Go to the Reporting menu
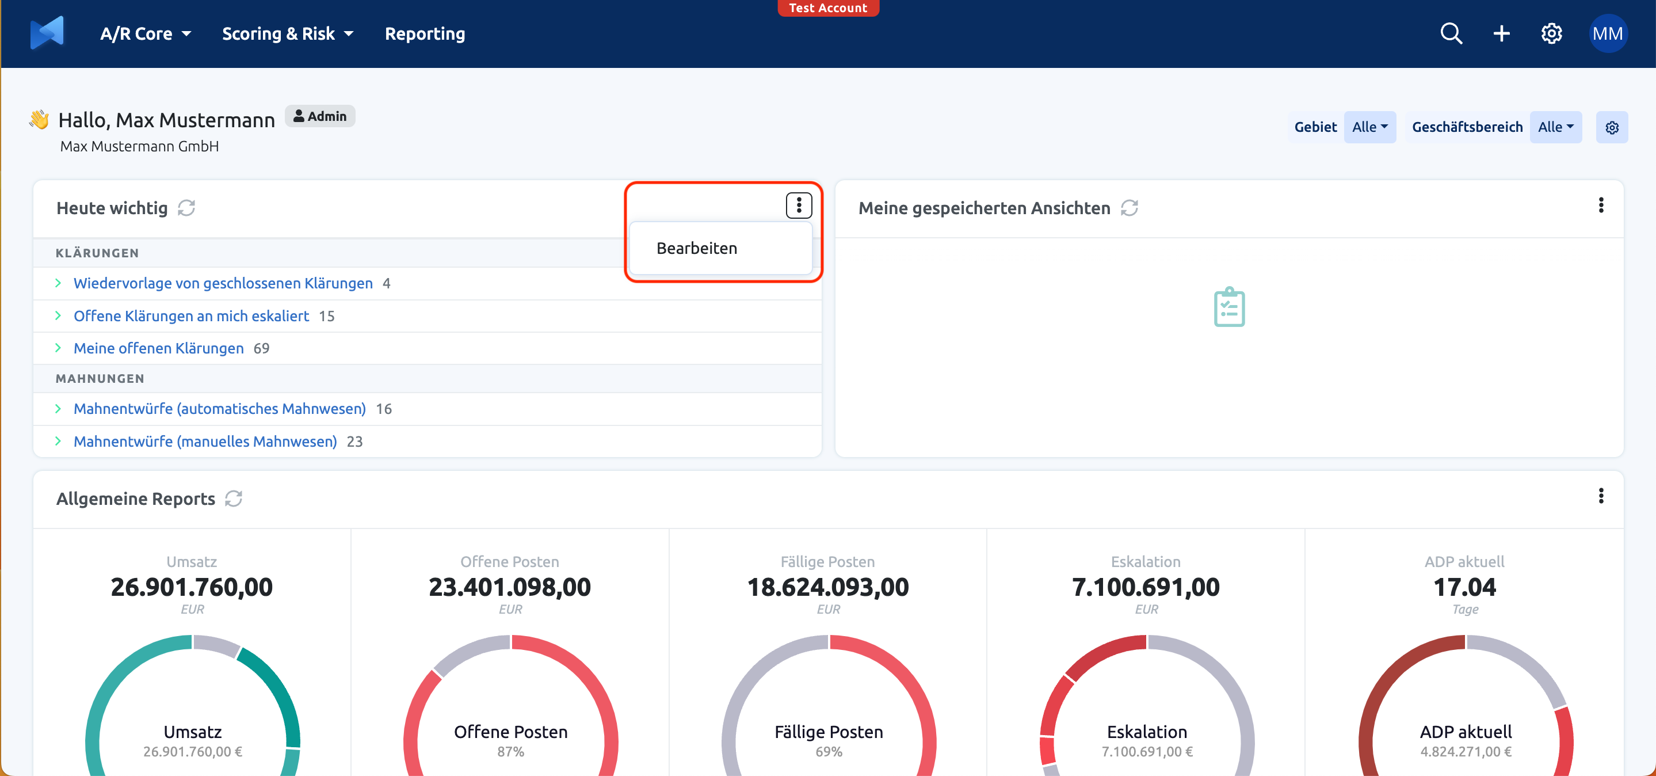The height and width of the screenshot is (776, 1656). (425, 33)
